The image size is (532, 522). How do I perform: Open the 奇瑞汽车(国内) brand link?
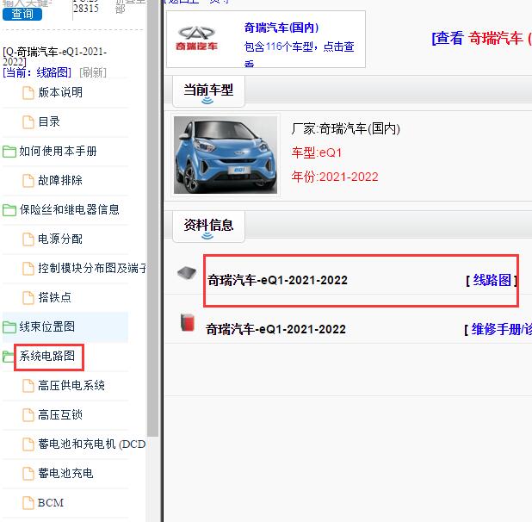pos(281,28)
